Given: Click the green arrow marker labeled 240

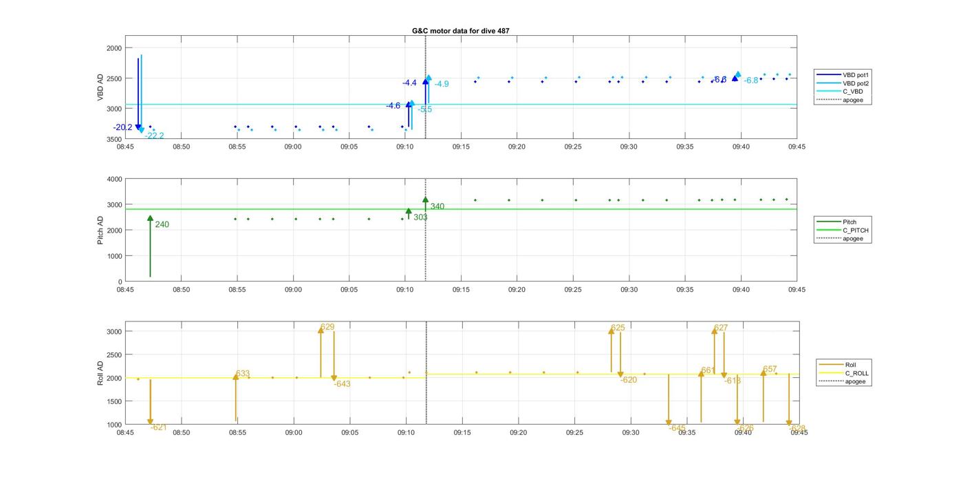Looking at the screenshot, I should tap(150, 218).
